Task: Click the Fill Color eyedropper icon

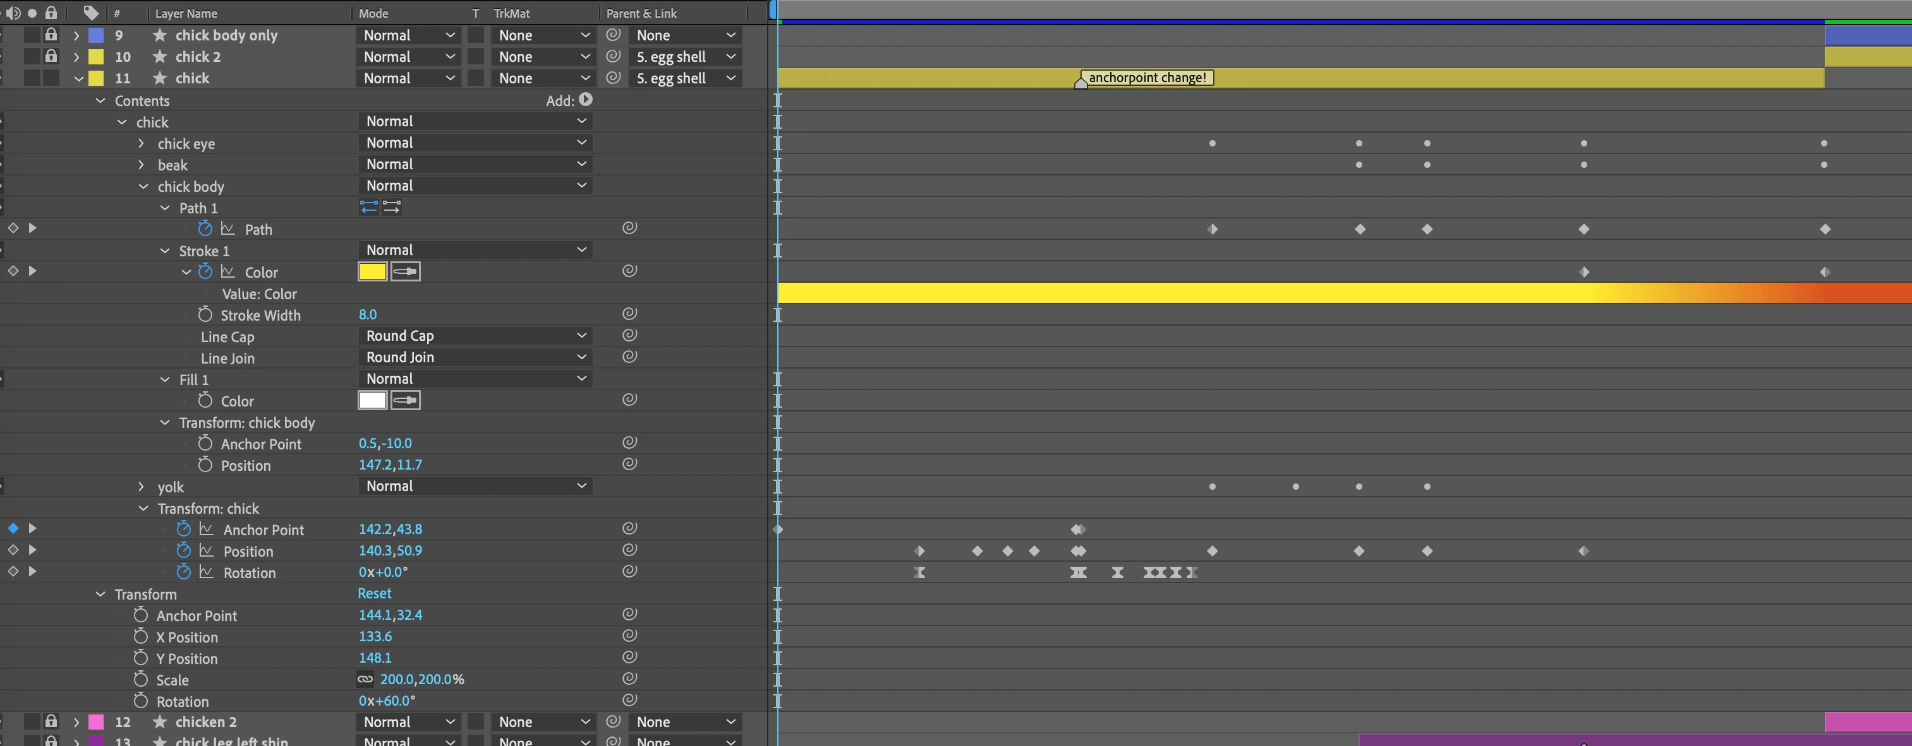Action: click(405, 400)
